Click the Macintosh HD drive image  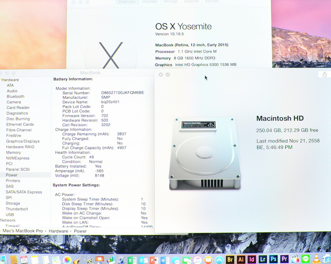pyautogui.click(x=205, y=153)
